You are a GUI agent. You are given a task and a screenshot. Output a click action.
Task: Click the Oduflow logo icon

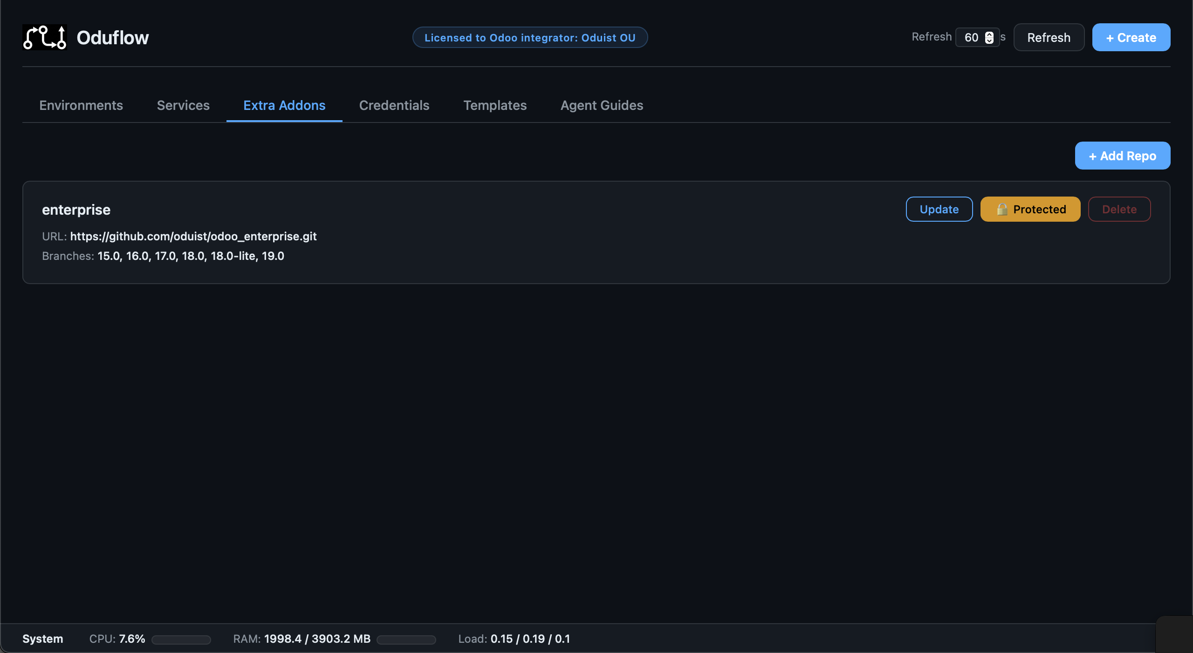point(44,37)
